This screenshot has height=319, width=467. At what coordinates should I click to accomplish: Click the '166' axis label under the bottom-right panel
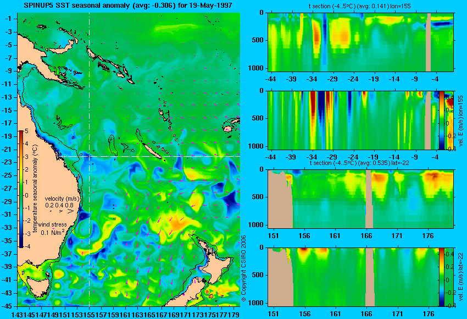(366, 314)
